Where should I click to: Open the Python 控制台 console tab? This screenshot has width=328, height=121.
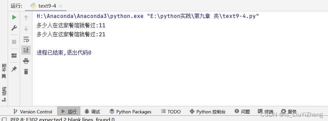[x=207, y=112]
